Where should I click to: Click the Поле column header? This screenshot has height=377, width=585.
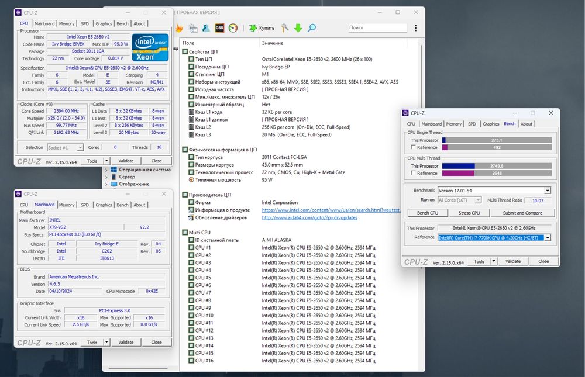(x=188, y=43)
